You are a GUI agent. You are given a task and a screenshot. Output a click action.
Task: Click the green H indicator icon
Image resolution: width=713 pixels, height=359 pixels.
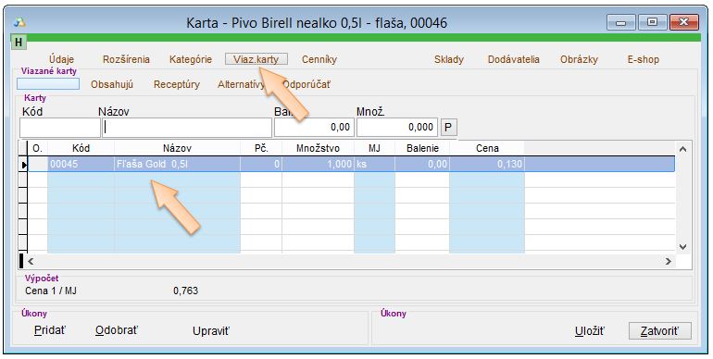tap(19, 43)
